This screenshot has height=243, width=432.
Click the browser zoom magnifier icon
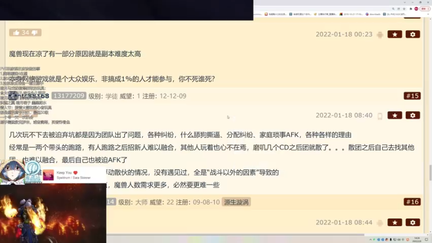point(393,9)
